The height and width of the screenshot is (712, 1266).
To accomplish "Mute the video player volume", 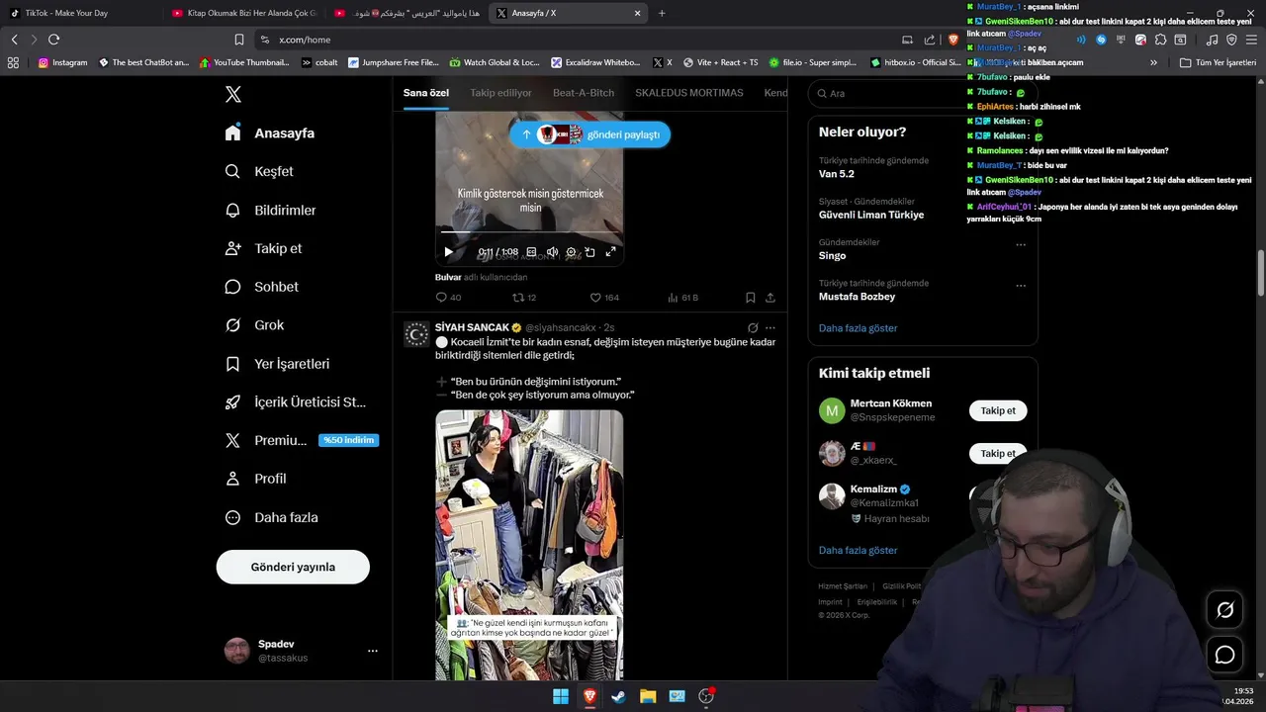I will pos(552,252).
